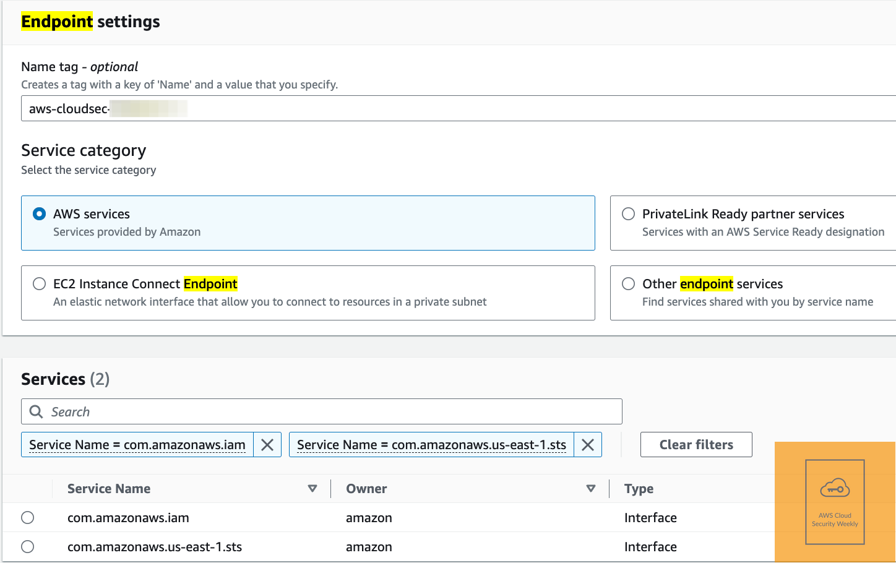Screen dimensions: 896x563
Task: Click the Service category heading
Action: click(84, 150)
